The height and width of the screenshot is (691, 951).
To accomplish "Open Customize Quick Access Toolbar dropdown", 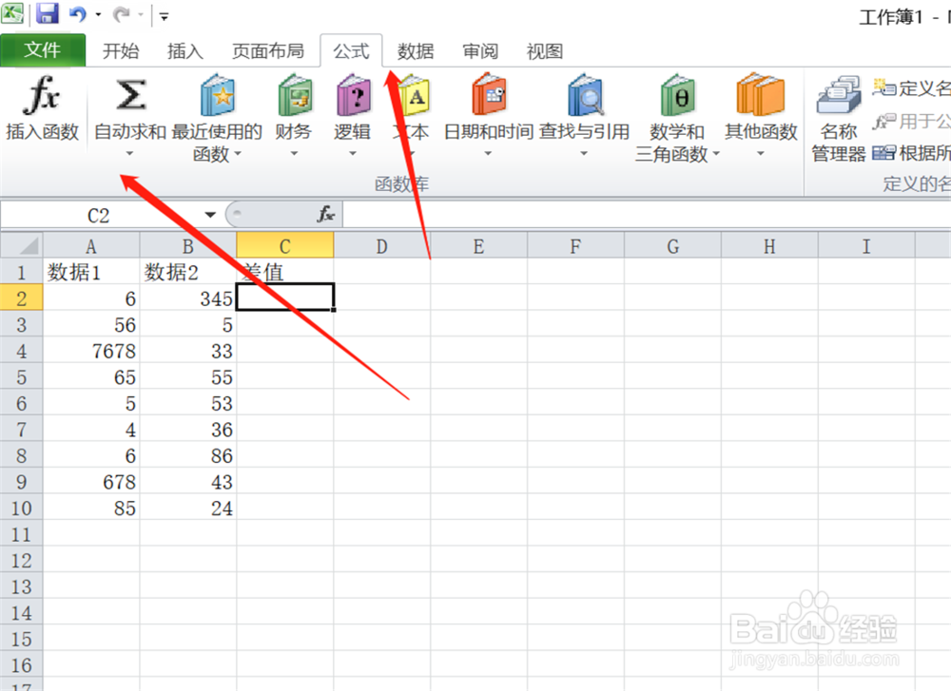I will (164, 16).
